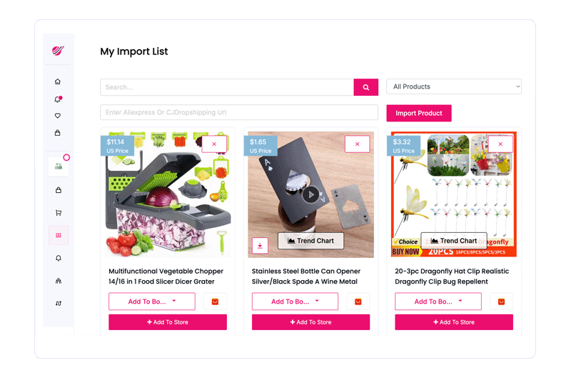Expand Add To Board for vegetable chopper
This screenshot has width=571, height=378.
152,302
